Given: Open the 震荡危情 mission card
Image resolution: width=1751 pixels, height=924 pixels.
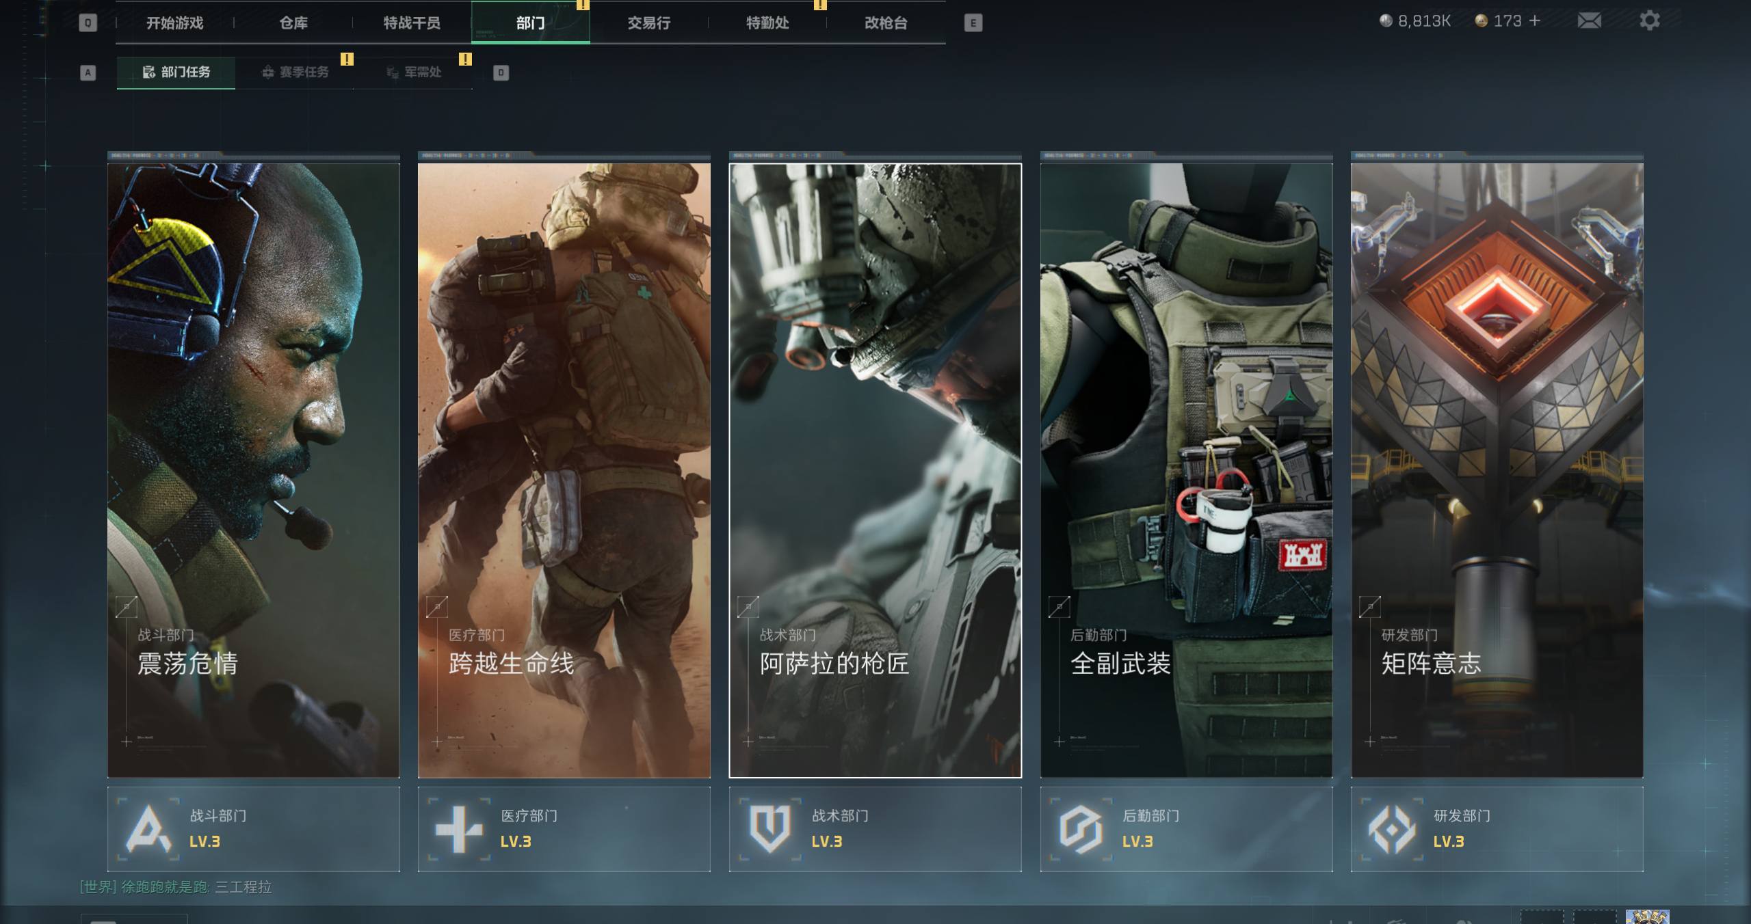Looking at the screenshot, I should [254, 470].
